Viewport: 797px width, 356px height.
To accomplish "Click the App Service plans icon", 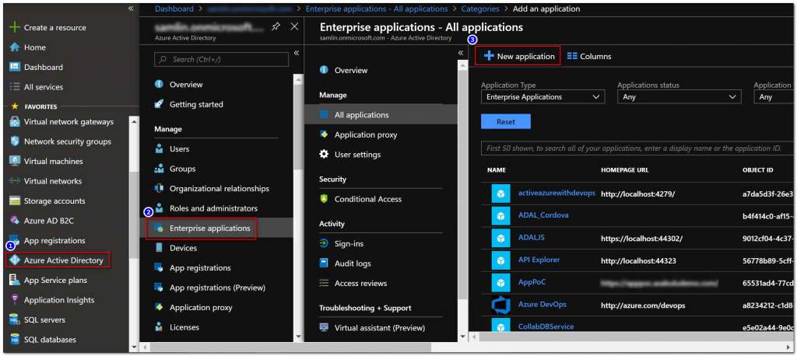I will pos(15,281).
